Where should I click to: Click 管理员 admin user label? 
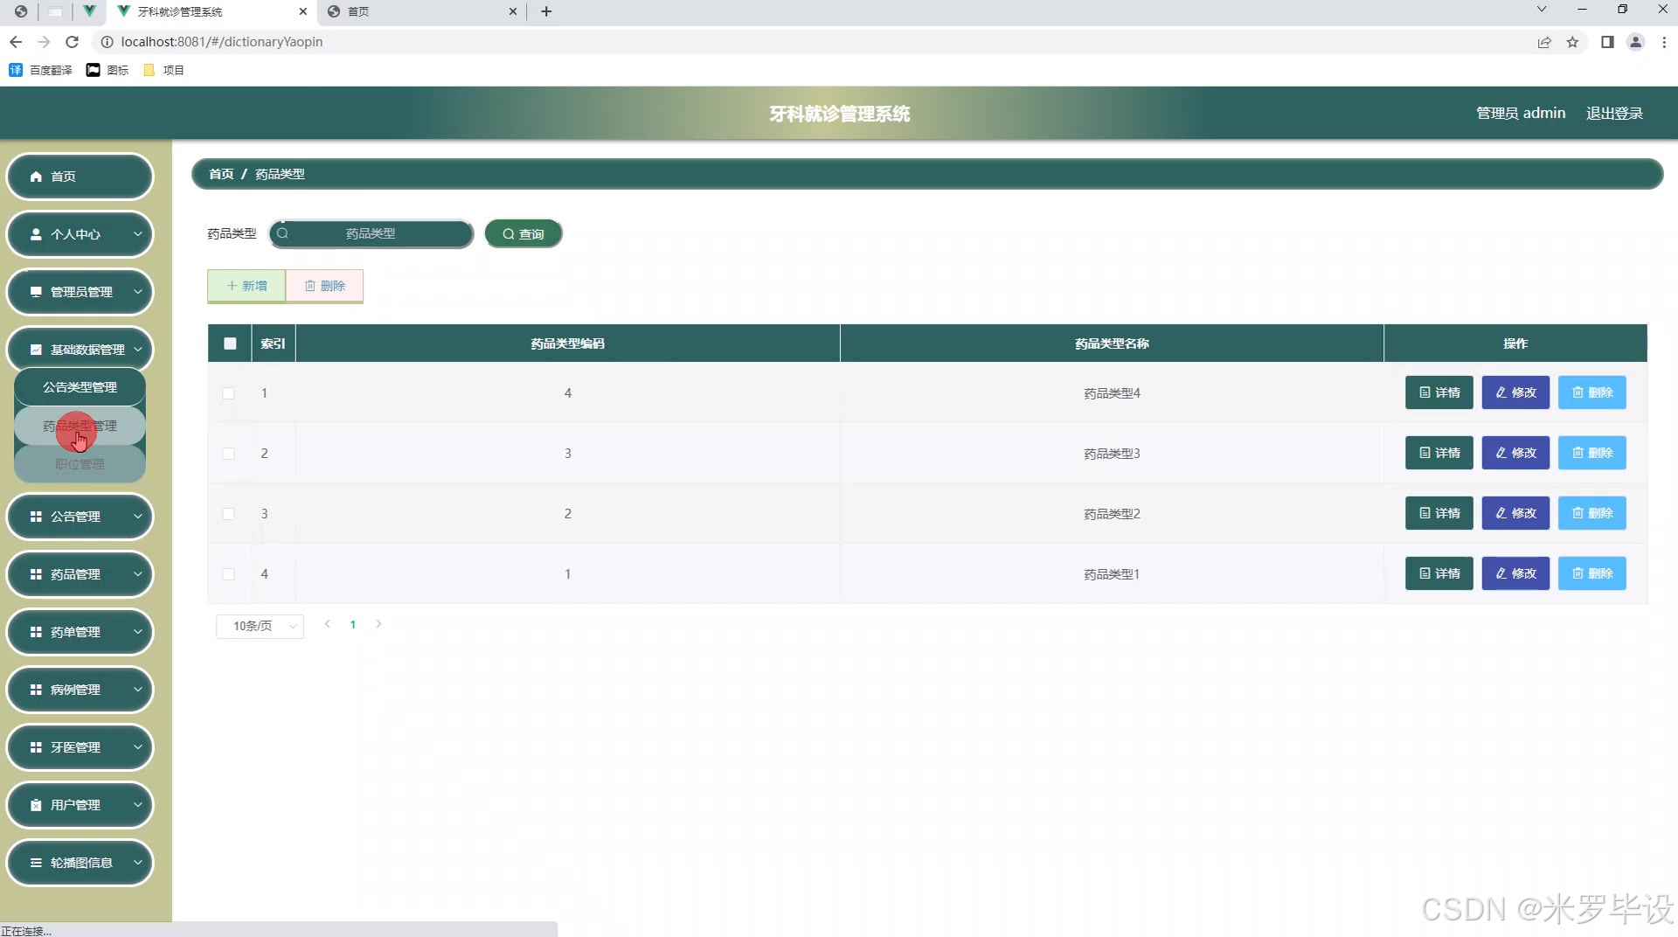(1521, 114)
